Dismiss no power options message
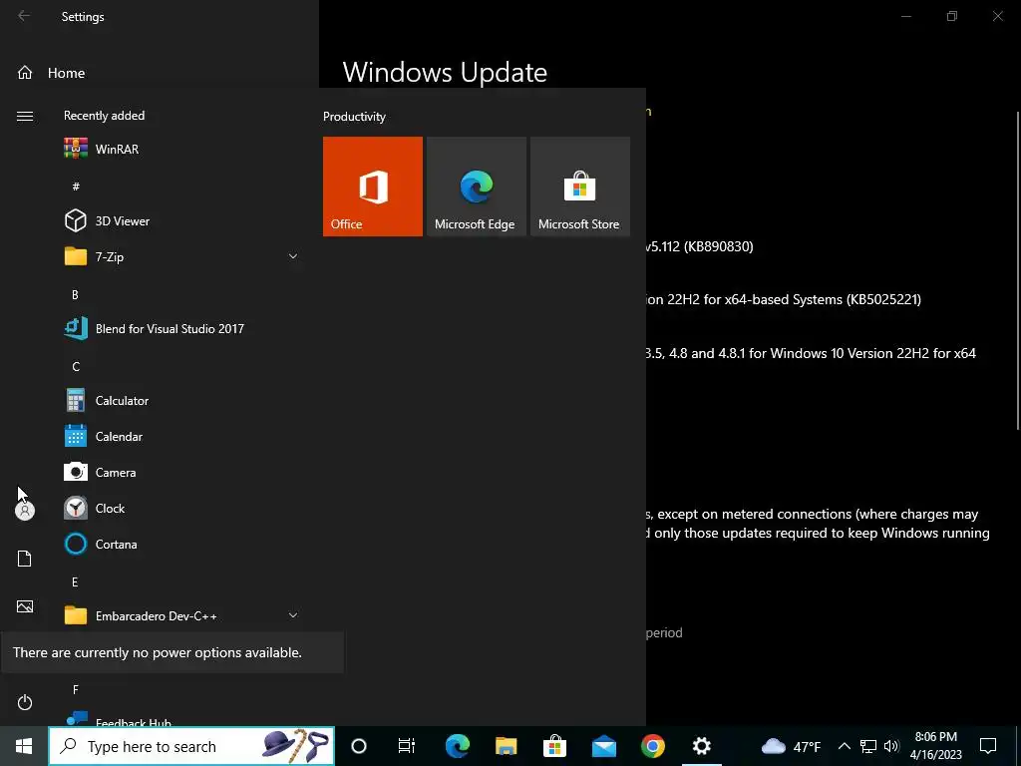The image size is (1021, 766). (171, 652)
